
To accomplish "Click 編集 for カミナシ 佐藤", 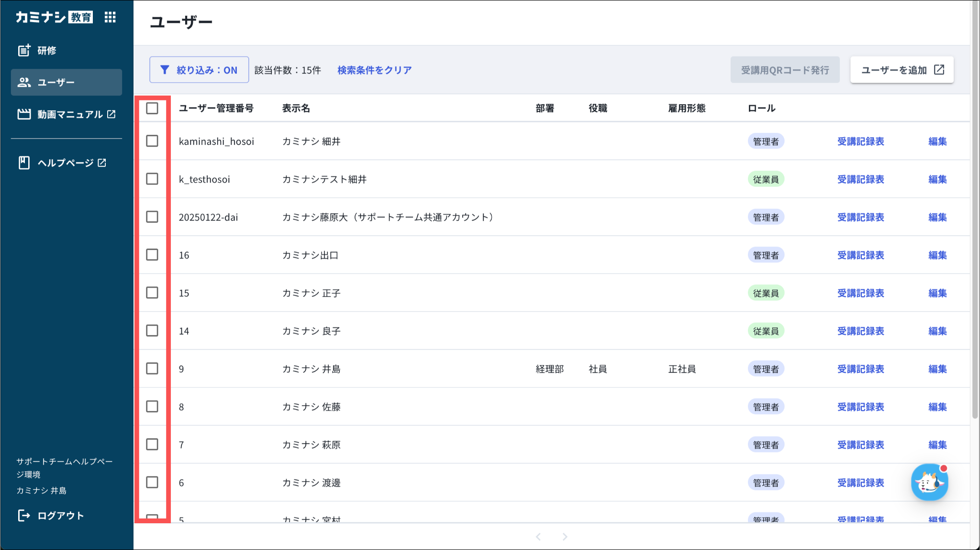I will 937,407.
